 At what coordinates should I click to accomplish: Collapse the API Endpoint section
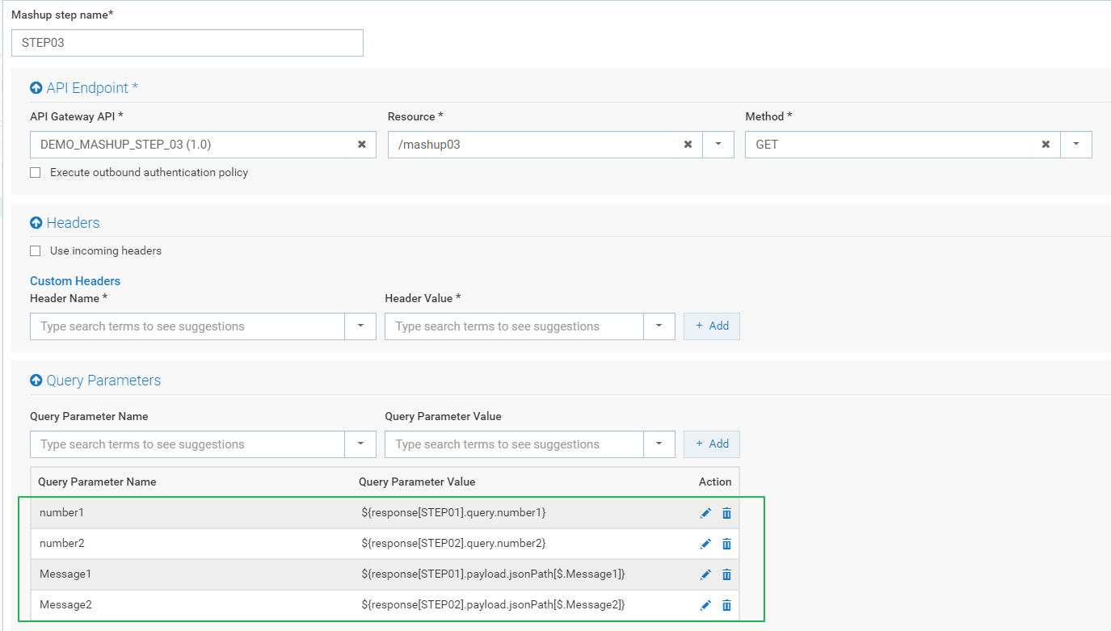click(x=36, y=88)
